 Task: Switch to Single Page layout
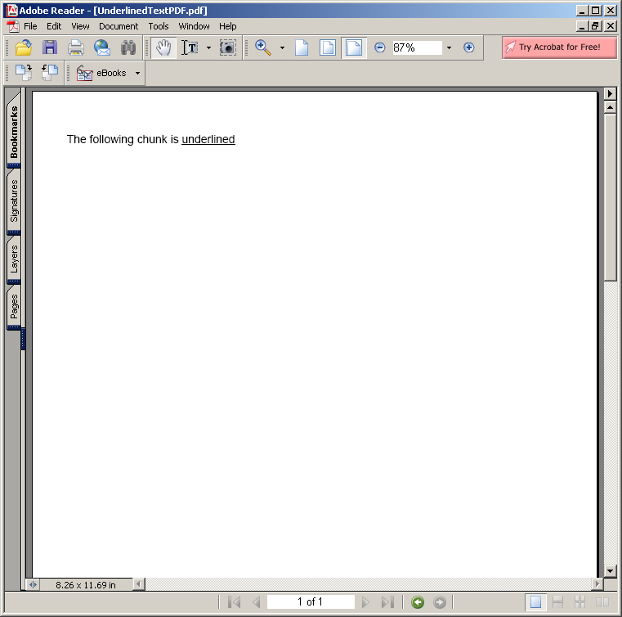(x=535, y=602)
